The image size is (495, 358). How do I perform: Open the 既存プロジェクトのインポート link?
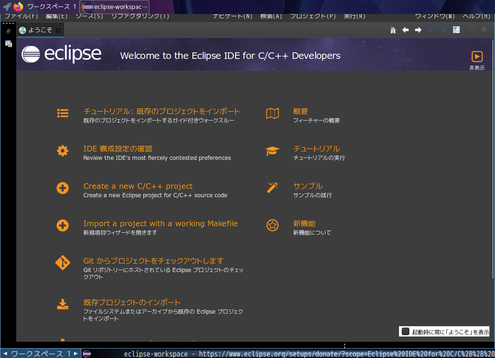click(x=132, y=302)
